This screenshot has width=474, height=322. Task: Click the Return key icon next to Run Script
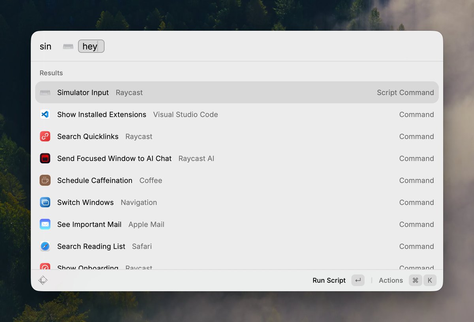pos(358,280)
